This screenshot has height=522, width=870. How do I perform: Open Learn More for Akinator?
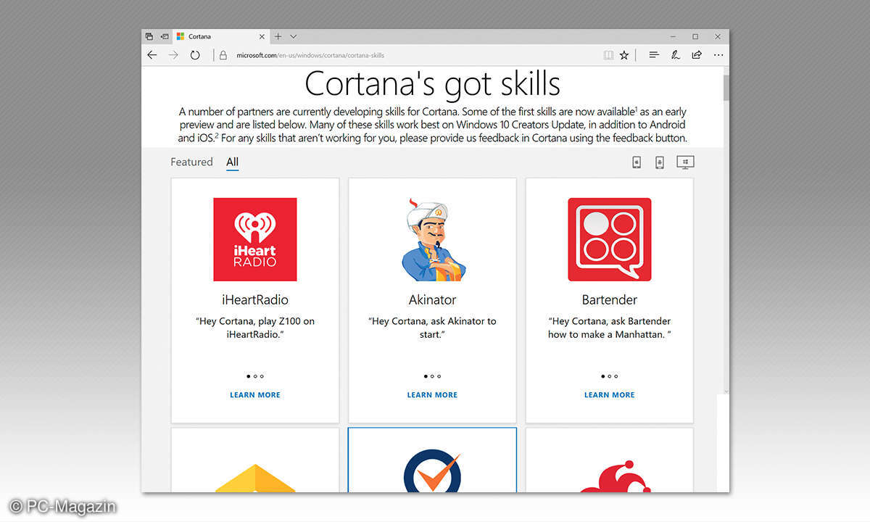coord(432,395)
